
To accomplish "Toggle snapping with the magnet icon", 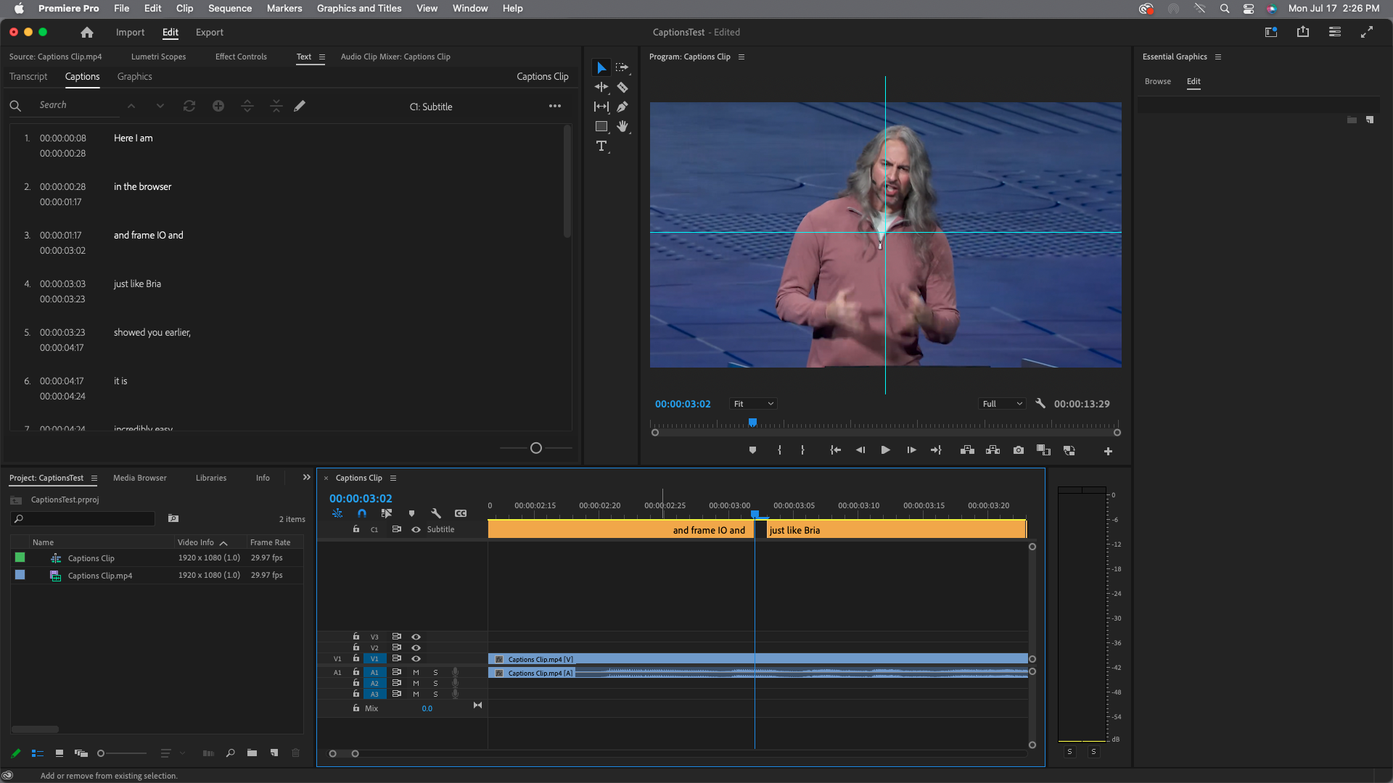I will 362,513.
